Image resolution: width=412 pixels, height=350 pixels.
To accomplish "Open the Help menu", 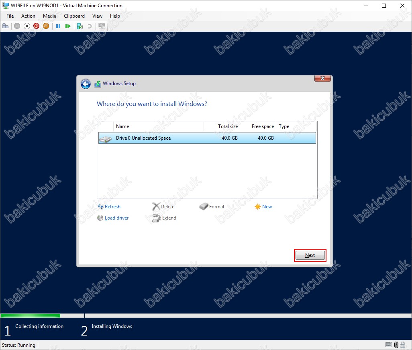I will pyautogui.click(x=115, y=16).
